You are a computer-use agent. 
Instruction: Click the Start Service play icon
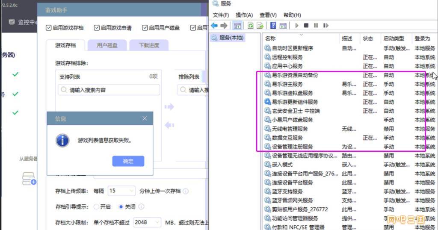point(296,26)
